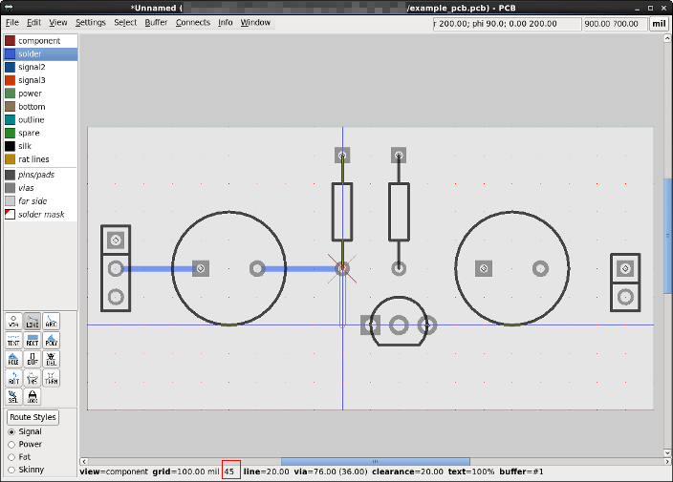Select the signal3 layer name
This screenshot has width=673, height=482.
32,80
